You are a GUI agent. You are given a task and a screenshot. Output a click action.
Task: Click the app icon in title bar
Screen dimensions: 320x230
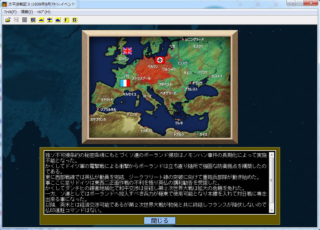coord(4,4)
